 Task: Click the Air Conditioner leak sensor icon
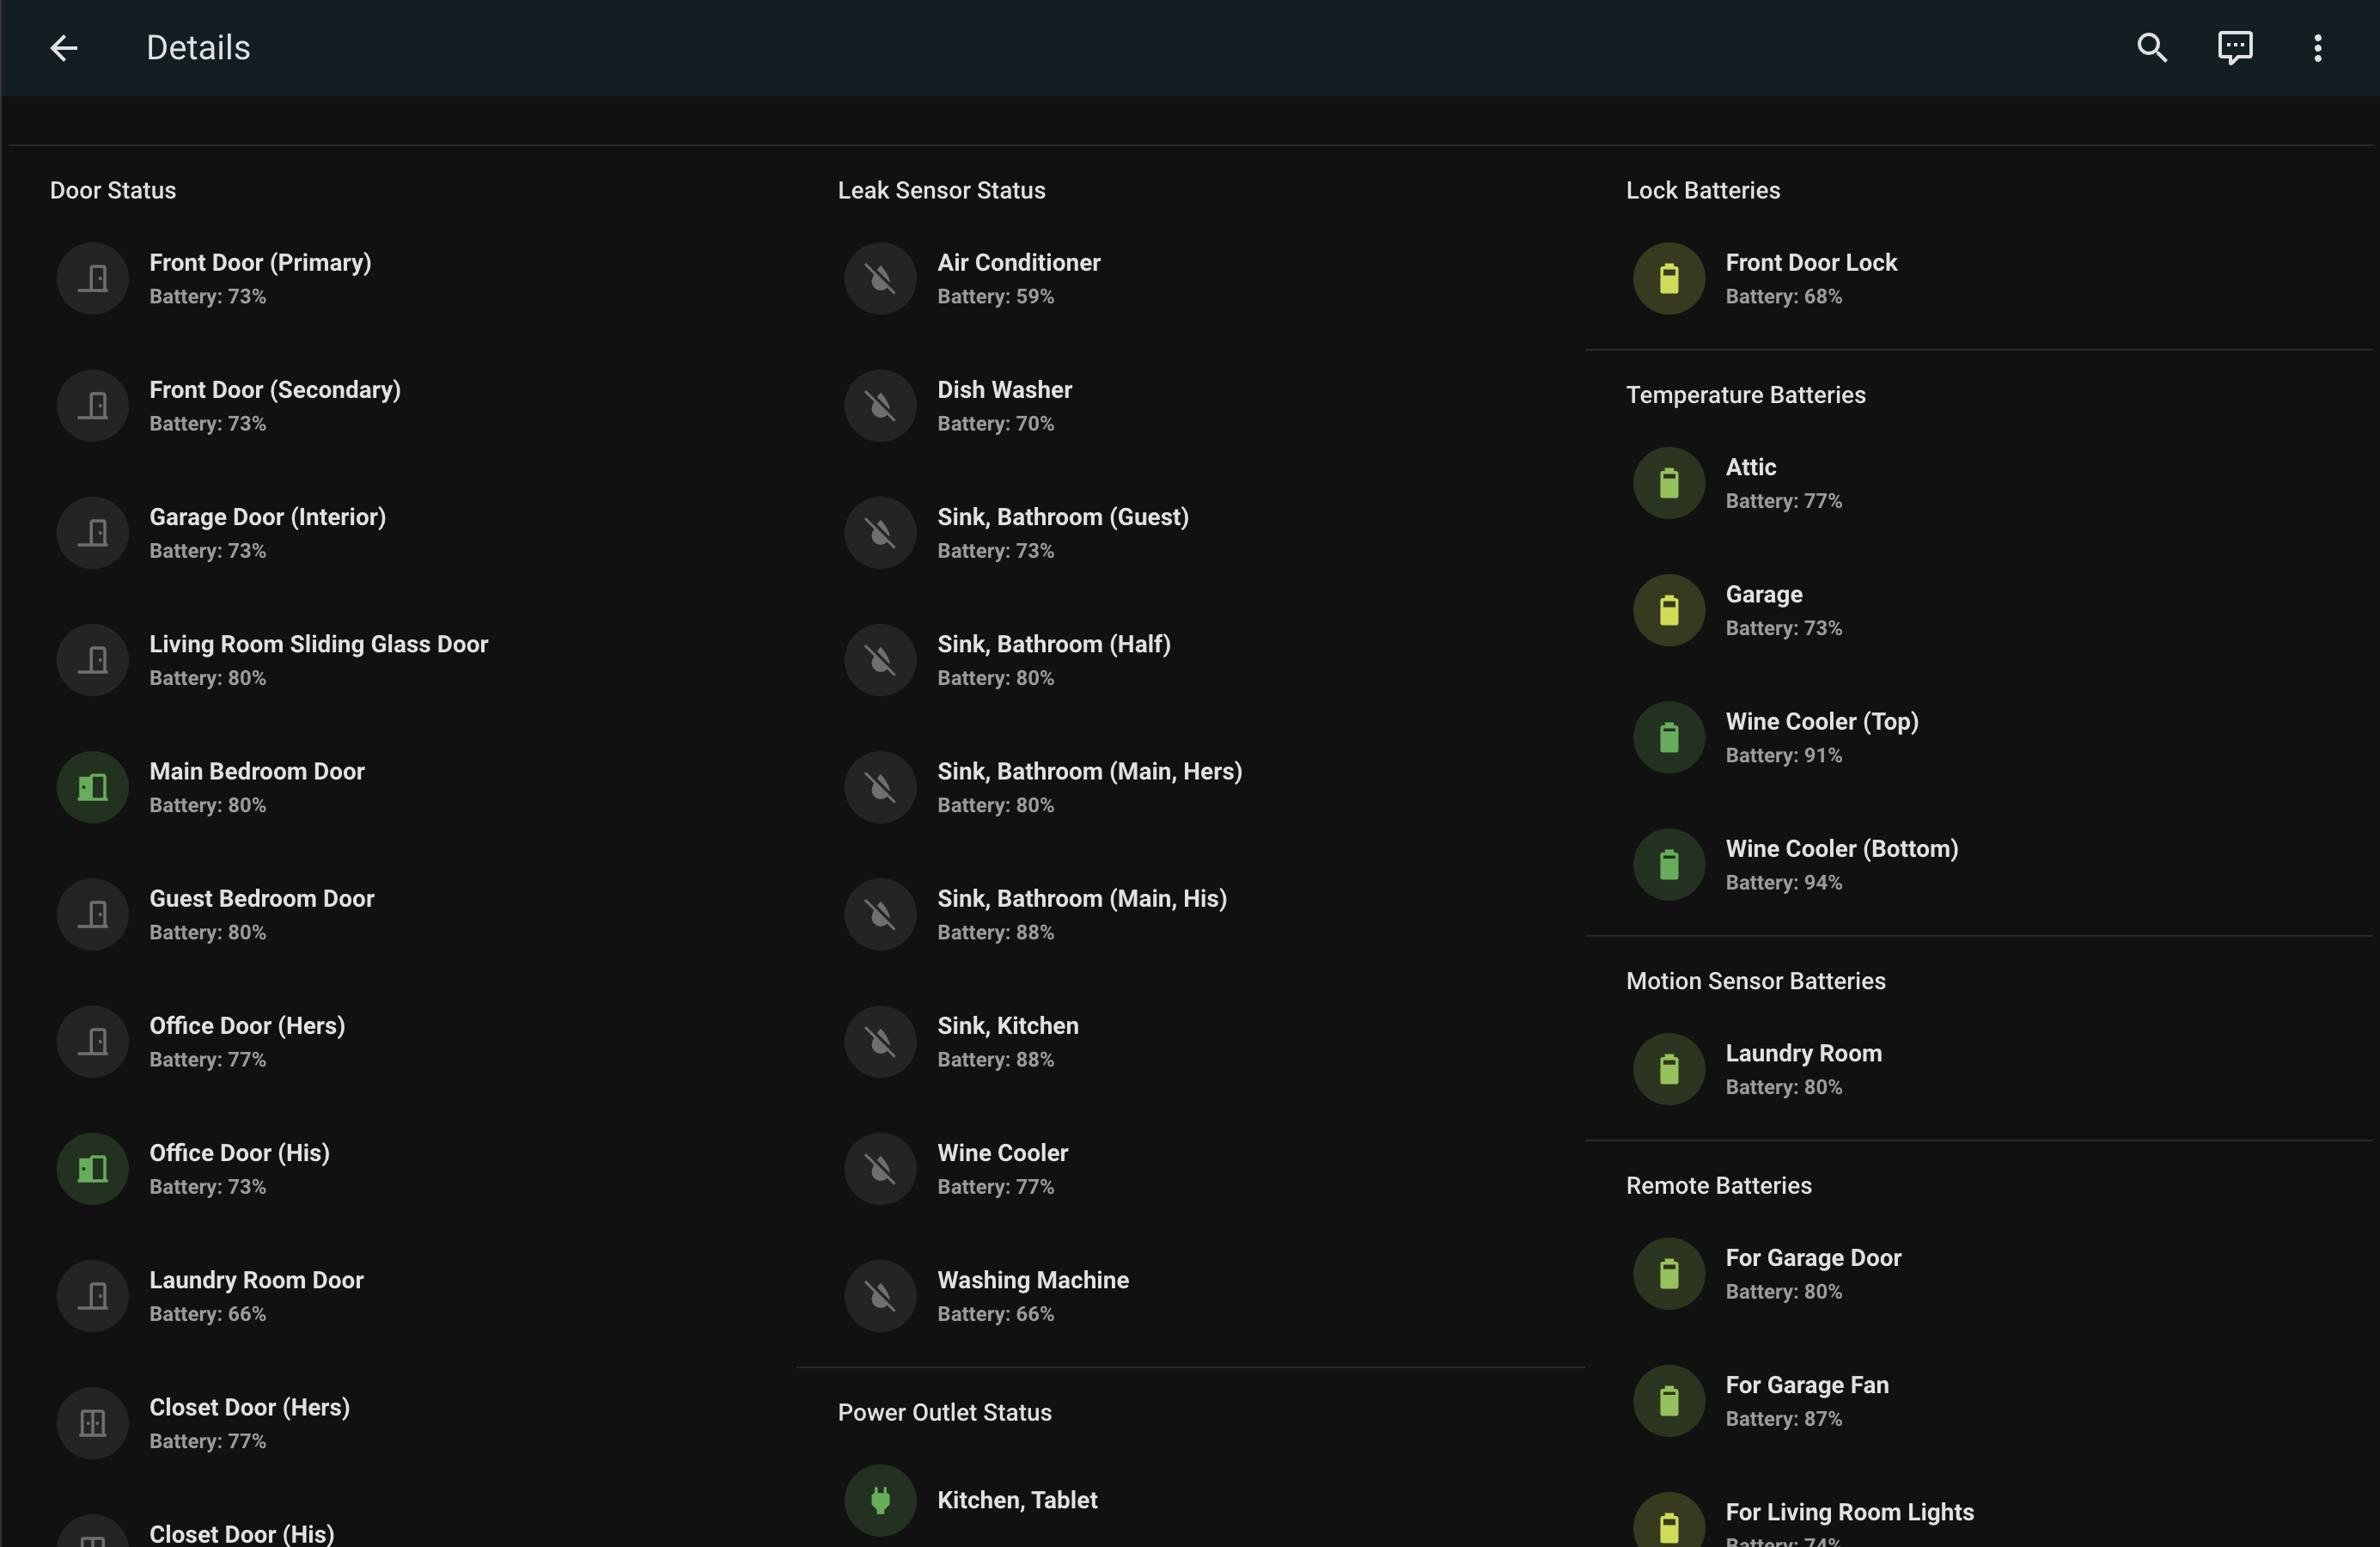click(x=880, y=279)
